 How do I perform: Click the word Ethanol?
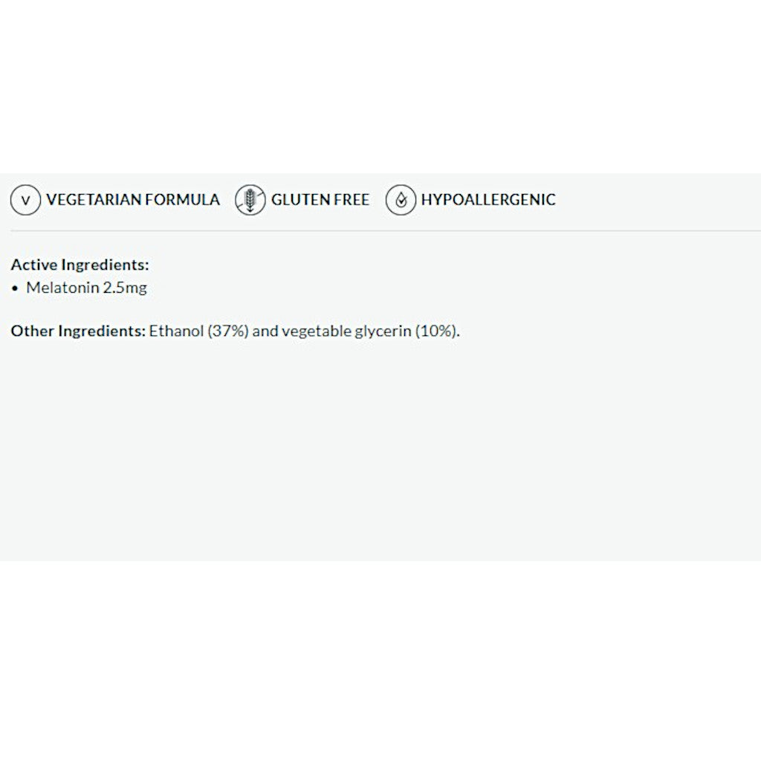click(x=177, y=331)
